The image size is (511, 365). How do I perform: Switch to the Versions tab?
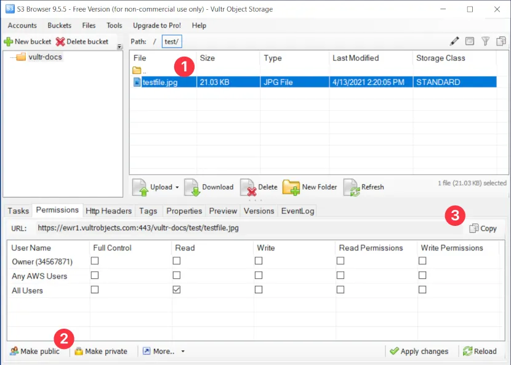pyautogui.click(x=259, y=211)
